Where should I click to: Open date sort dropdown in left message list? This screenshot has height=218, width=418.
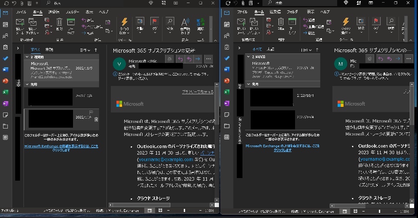pyautogui.click(x=85, y=50)
